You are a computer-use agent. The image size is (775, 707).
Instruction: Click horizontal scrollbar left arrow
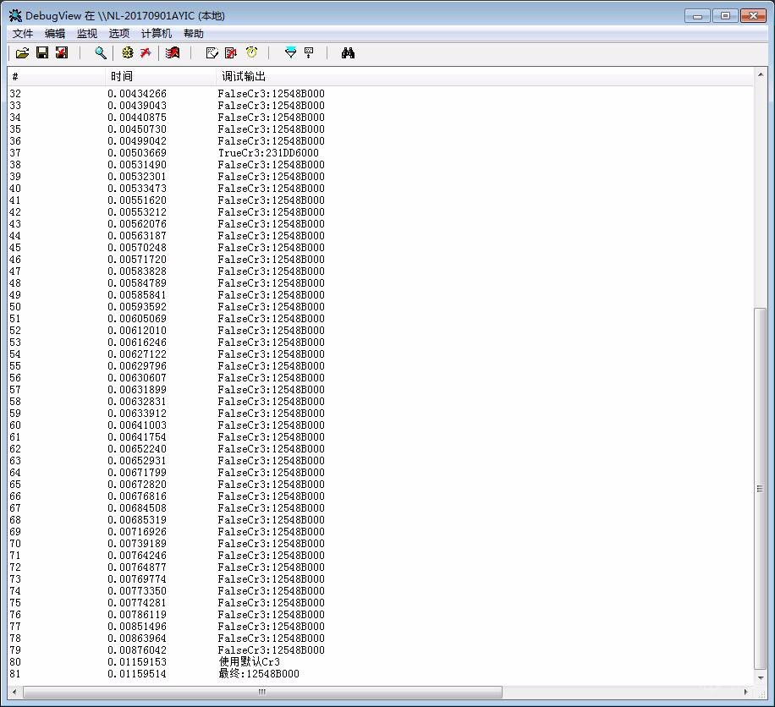14,692
